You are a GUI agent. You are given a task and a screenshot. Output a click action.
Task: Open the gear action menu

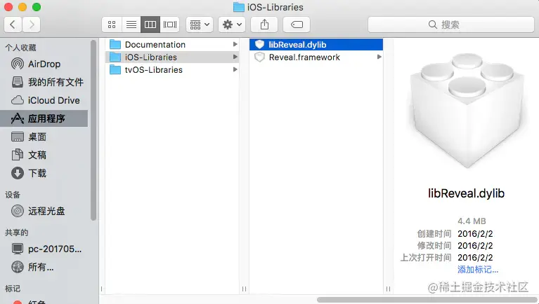pyautogui.click(x=232, y=25)
